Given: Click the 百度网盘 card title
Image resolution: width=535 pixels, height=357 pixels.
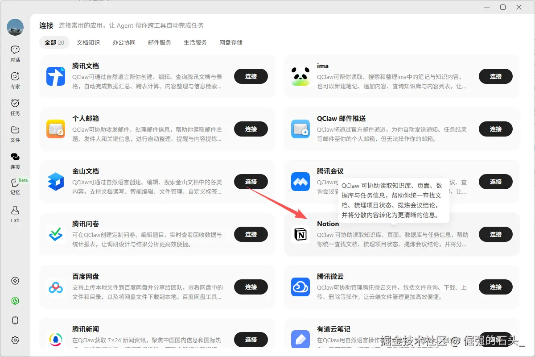Looking at the screenshot, I should pyautogui.click(x=86, y=277).
